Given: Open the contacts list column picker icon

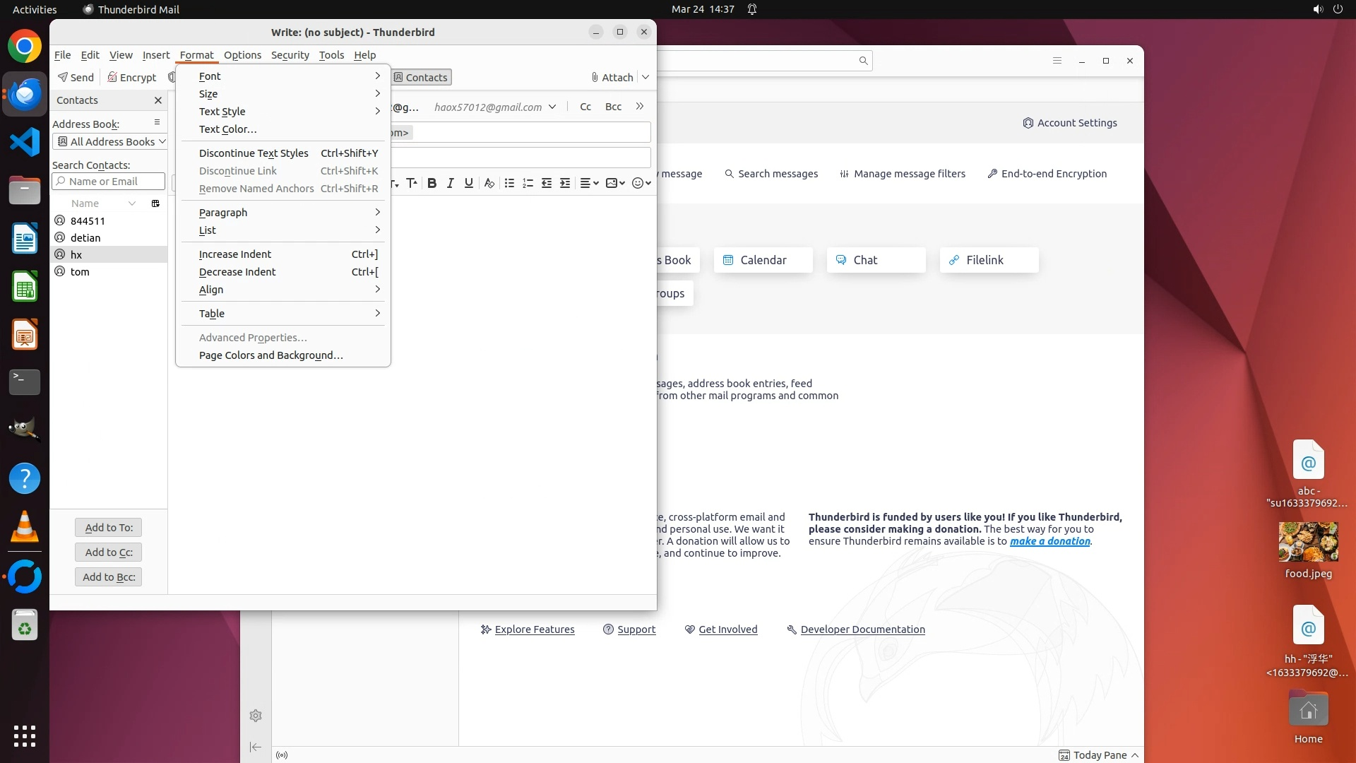Looking at the screenshot, I should coord(155,203).
